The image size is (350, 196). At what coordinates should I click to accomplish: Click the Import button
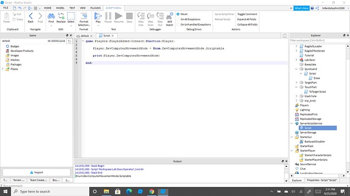[x=37, y=172]
